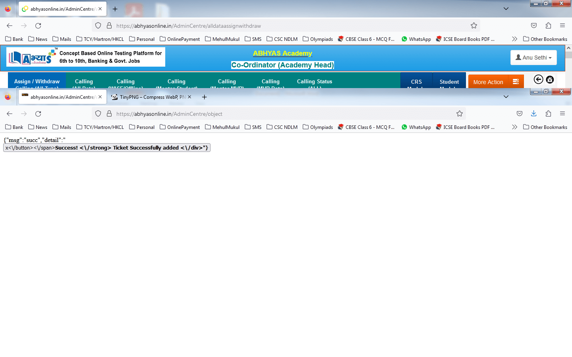Click the shield icon beside the alldataassignwithdraw URL
The width and height of the screenshot is (572, 357).
pyautogui.click(x=98, y=26)
